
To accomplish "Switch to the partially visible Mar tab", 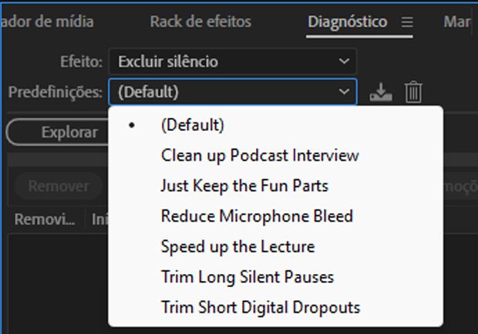I will coord(457,22).
